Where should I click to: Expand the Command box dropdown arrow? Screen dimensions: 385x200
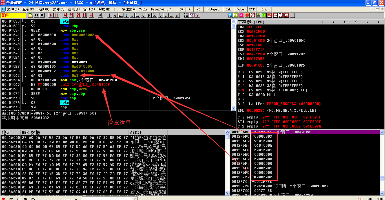click(x=135, y=199)
